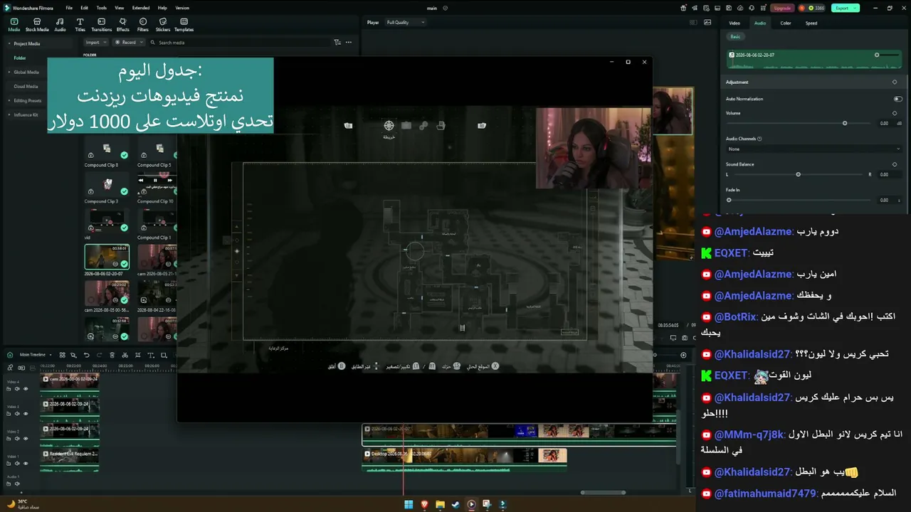Open the Templates tab
The image size is (911, 512).
(184, 25)
